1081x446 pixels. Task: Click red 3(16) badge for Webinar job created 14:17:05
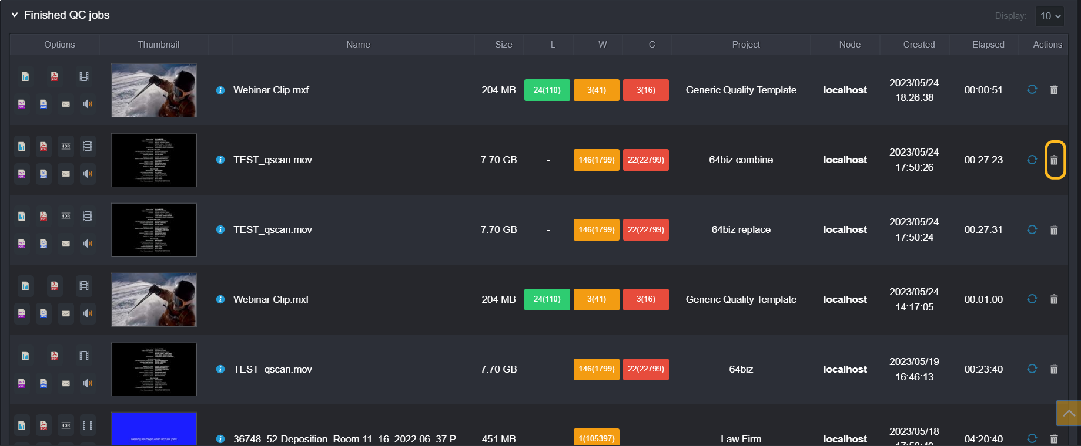tap(646, 299)
